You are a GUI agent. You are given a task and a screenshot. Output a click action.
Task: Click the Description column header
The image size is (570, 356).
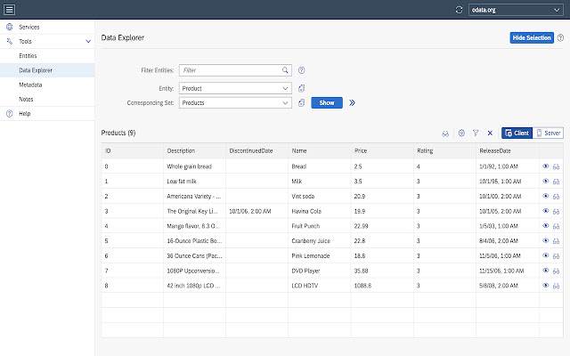(194, 150)
